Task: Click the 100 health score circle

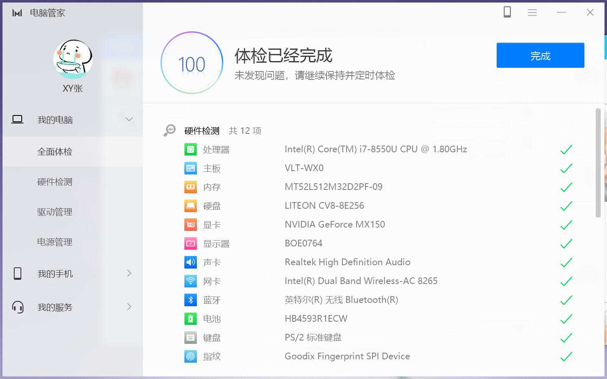Action: tap(191, 63)
